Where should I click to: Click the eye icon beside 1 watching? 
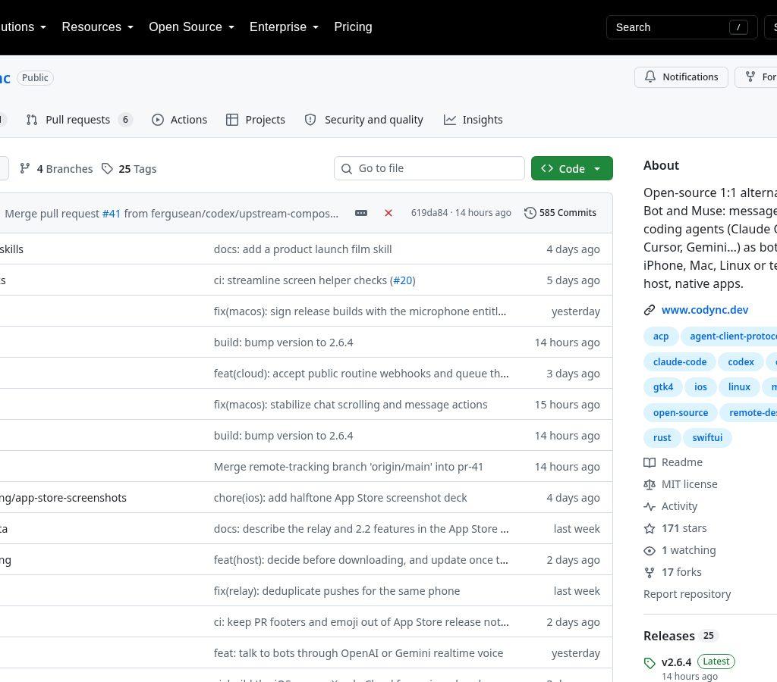click(x=650, y=550)
